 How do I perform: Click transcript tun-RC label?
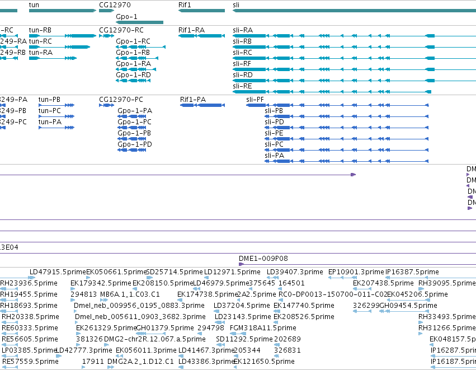(40, 41)
